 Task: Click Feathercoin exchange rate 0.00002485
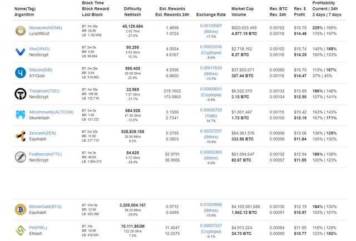coord(211,152)
